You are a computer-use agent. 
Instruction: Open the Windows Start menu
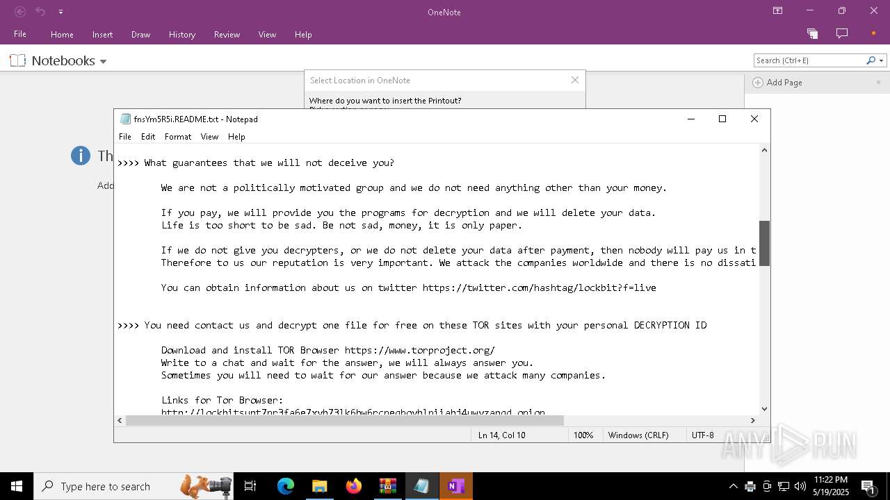17,486
